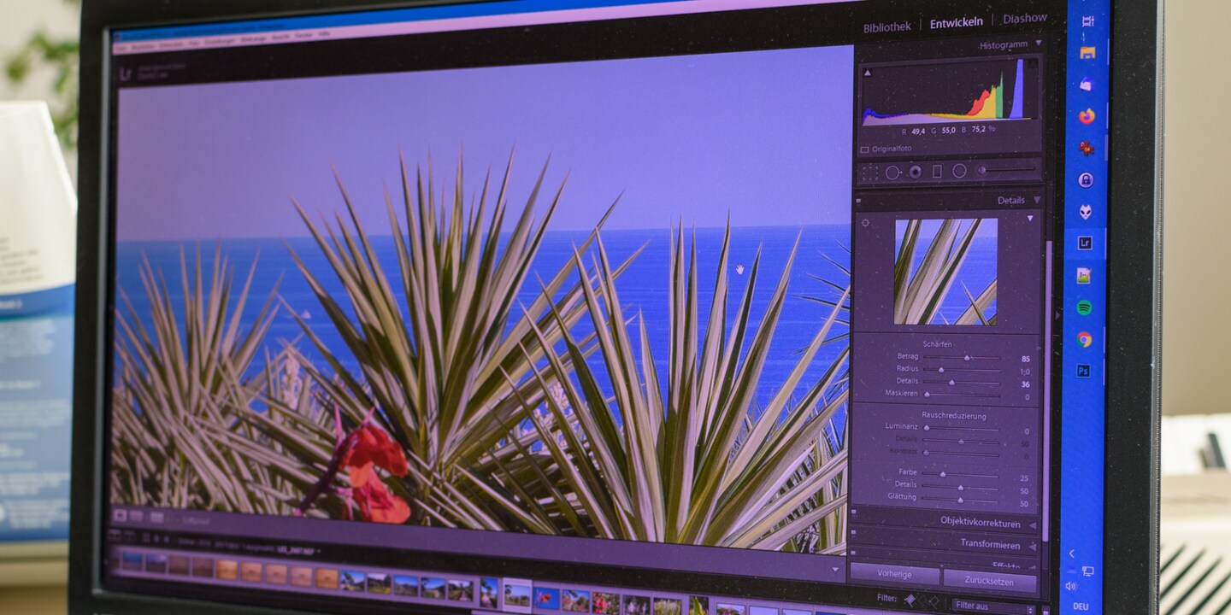Viewport: 1231px width, 615px height.
Task: Click the Lightroom Lr taskbar icon
Action: coord(1085,243)
